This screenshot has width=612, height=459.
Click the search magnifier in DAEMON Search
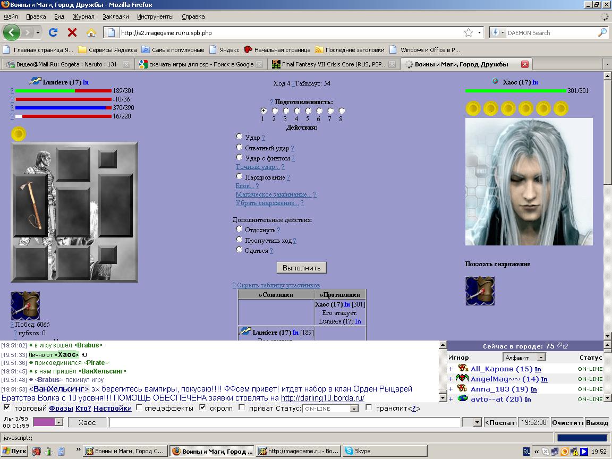[602, 32]
